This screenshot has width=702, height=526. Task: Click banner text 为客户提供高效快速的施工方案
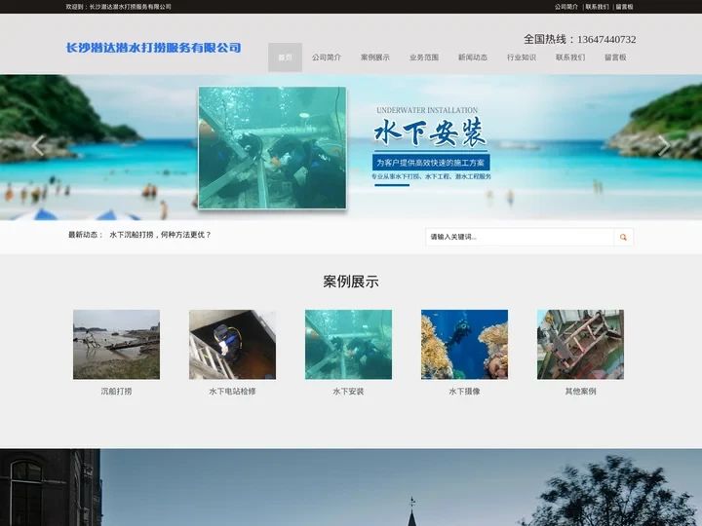tap(431, 163)
